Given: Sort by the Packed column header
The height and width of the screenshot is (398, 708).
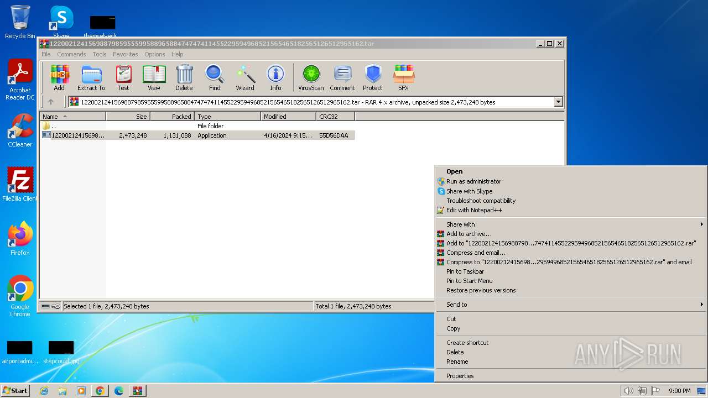Looking at the screenshot, I should click(172, 117).
